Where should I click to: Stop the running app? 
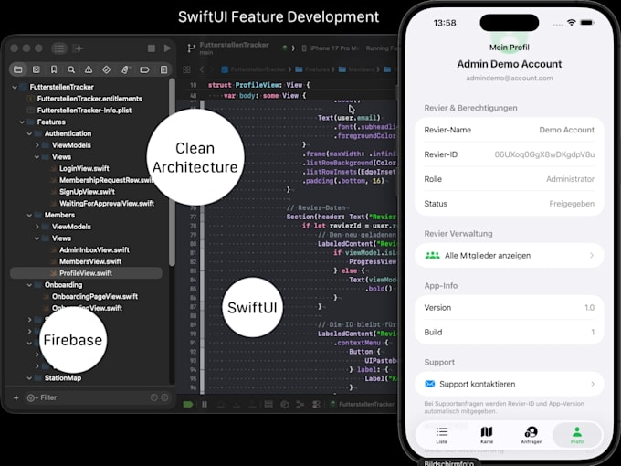point(152,48)
